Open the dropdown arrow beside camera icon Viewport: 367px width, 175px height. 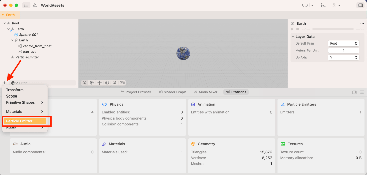(339, 6)
